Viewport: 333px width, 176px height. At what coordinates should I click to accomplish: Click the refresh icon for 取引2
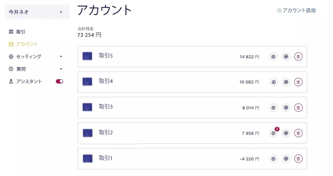point(286,133)
